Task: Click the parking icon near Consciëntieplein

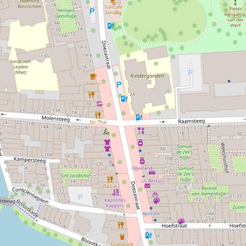Action: [80, 197]
